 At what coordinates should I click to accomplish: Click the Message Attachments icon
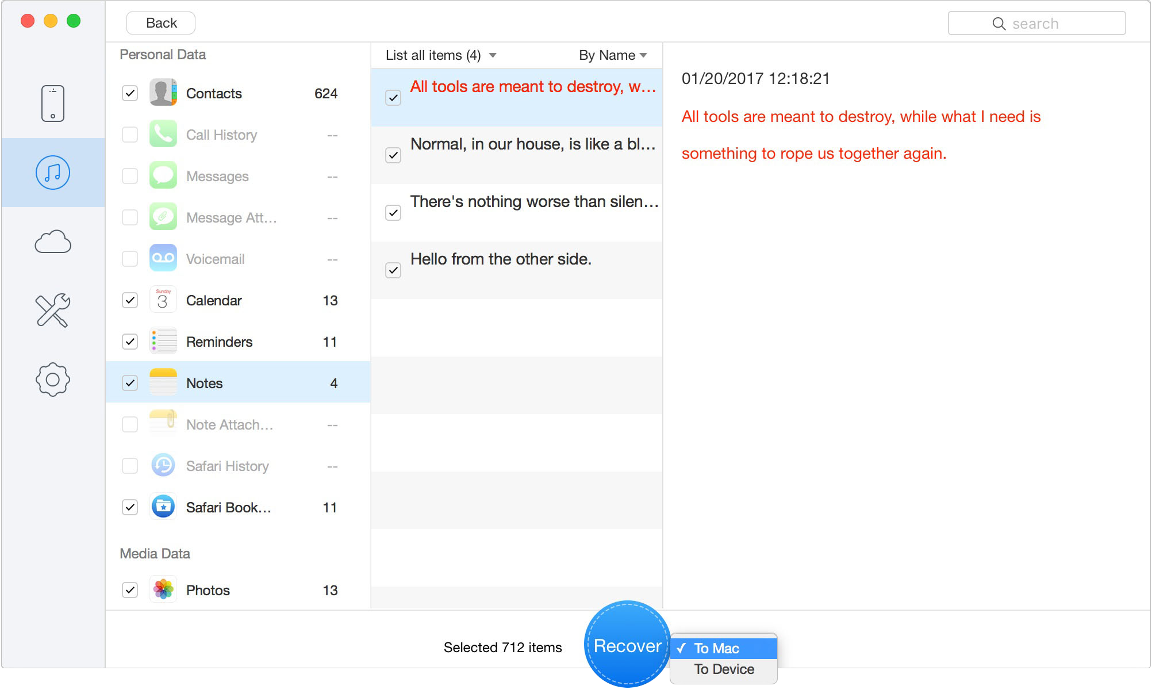click(x=163, y=217)
